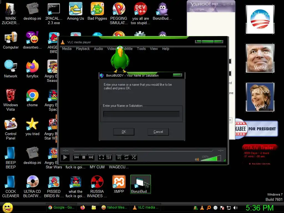Stop playback in VLC
This screenshot has width=284, height=213.
(84, 157)
